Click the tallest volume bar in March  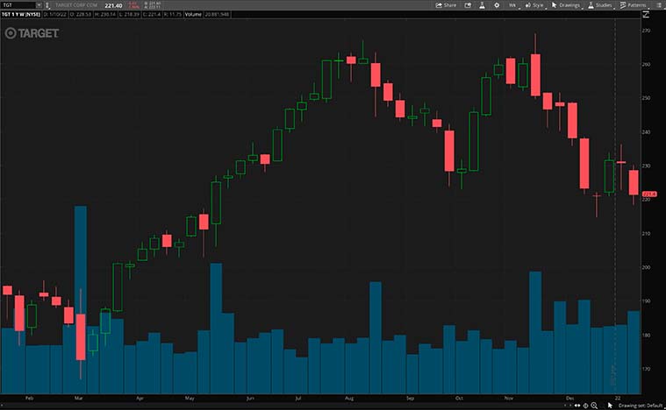pos(80,300)
